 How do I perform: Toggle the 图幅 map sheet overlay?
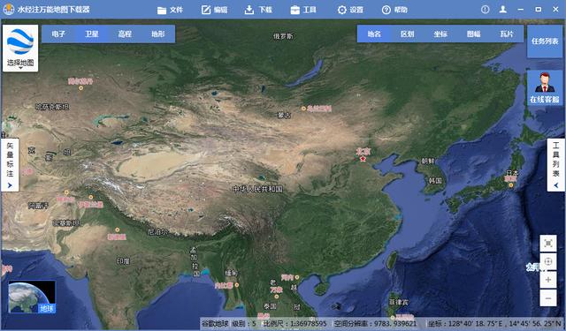pos(474,34)
